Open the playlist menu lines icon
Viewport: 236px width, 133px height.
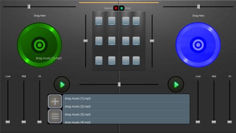tap(55, 116)
